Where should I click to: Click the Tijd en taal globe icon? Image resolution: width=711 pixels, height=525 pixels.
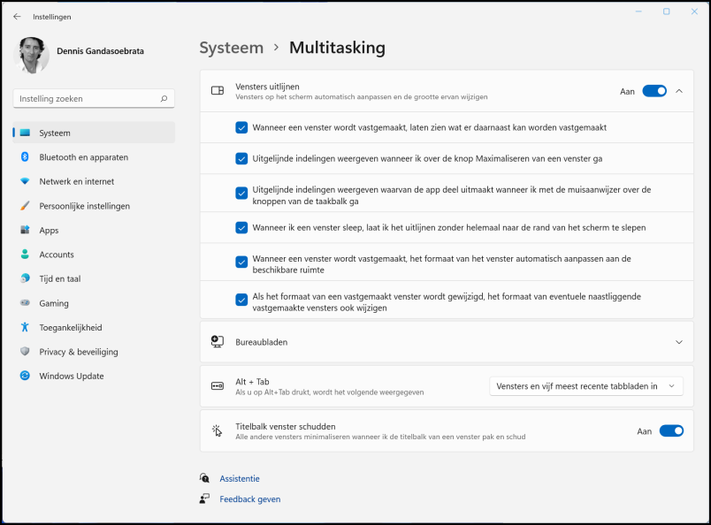click(25, 278)
